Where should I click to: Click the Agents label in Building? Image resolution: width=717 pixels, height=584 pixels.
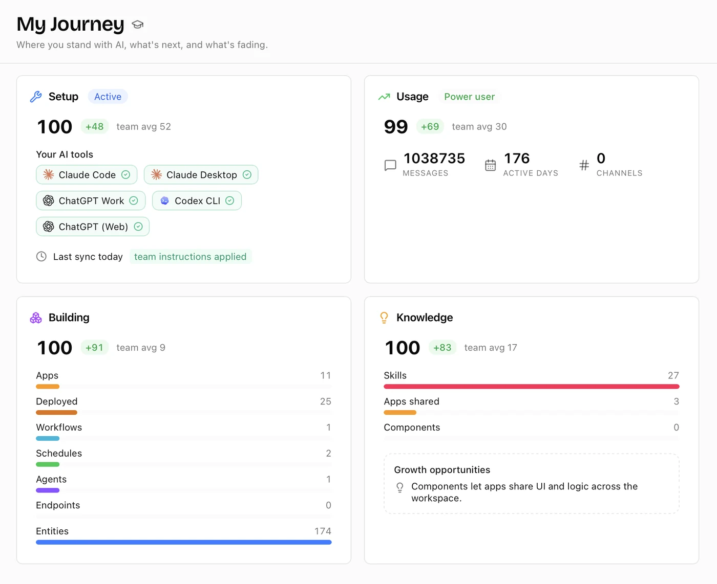(51, 480)
